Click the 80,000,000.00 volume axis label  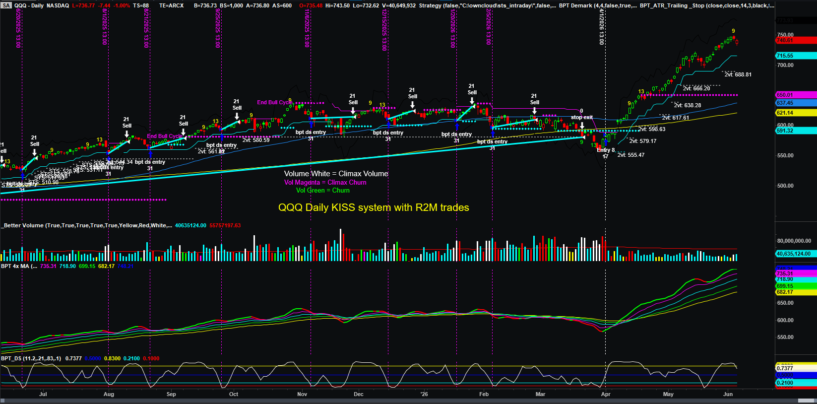794,241
